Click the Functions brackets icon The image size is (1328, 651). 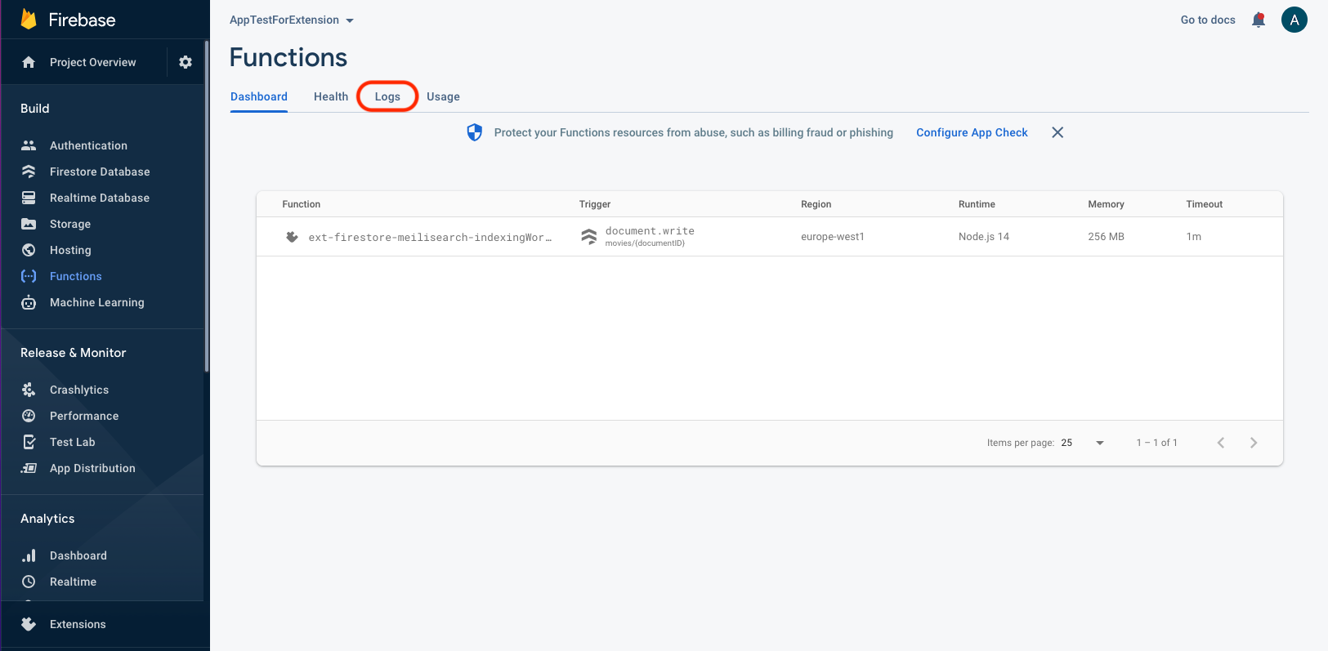pyautogui.click(x=29, y=276)
